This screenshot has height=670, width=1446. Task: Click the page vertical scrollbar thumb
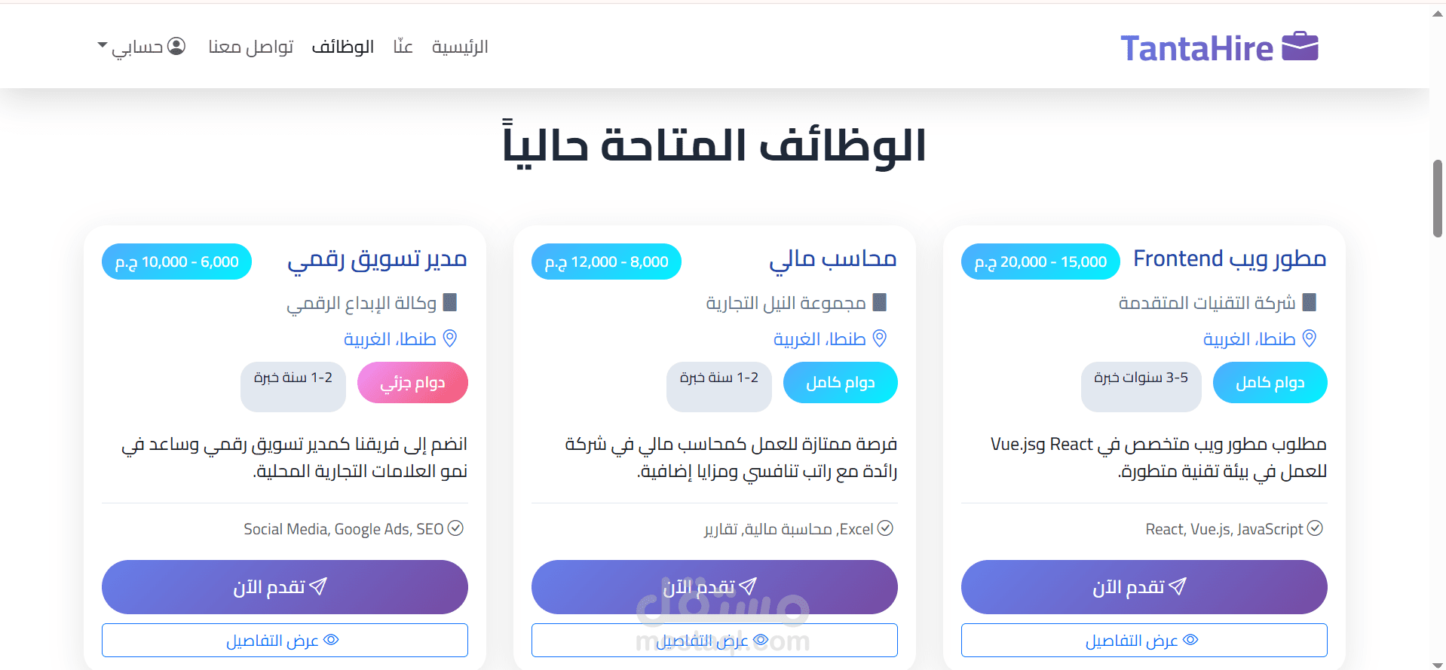pos(1437,198)
